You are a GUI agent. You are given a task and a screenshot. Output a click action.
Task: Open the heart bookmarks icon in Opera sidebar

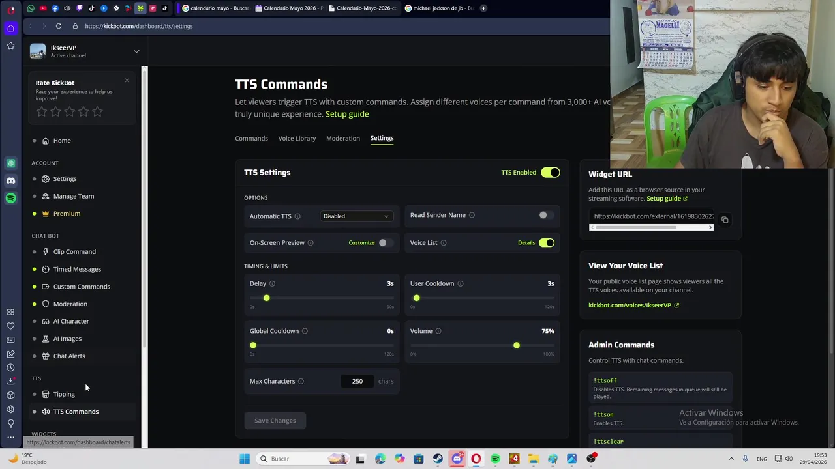click(10, 326)
